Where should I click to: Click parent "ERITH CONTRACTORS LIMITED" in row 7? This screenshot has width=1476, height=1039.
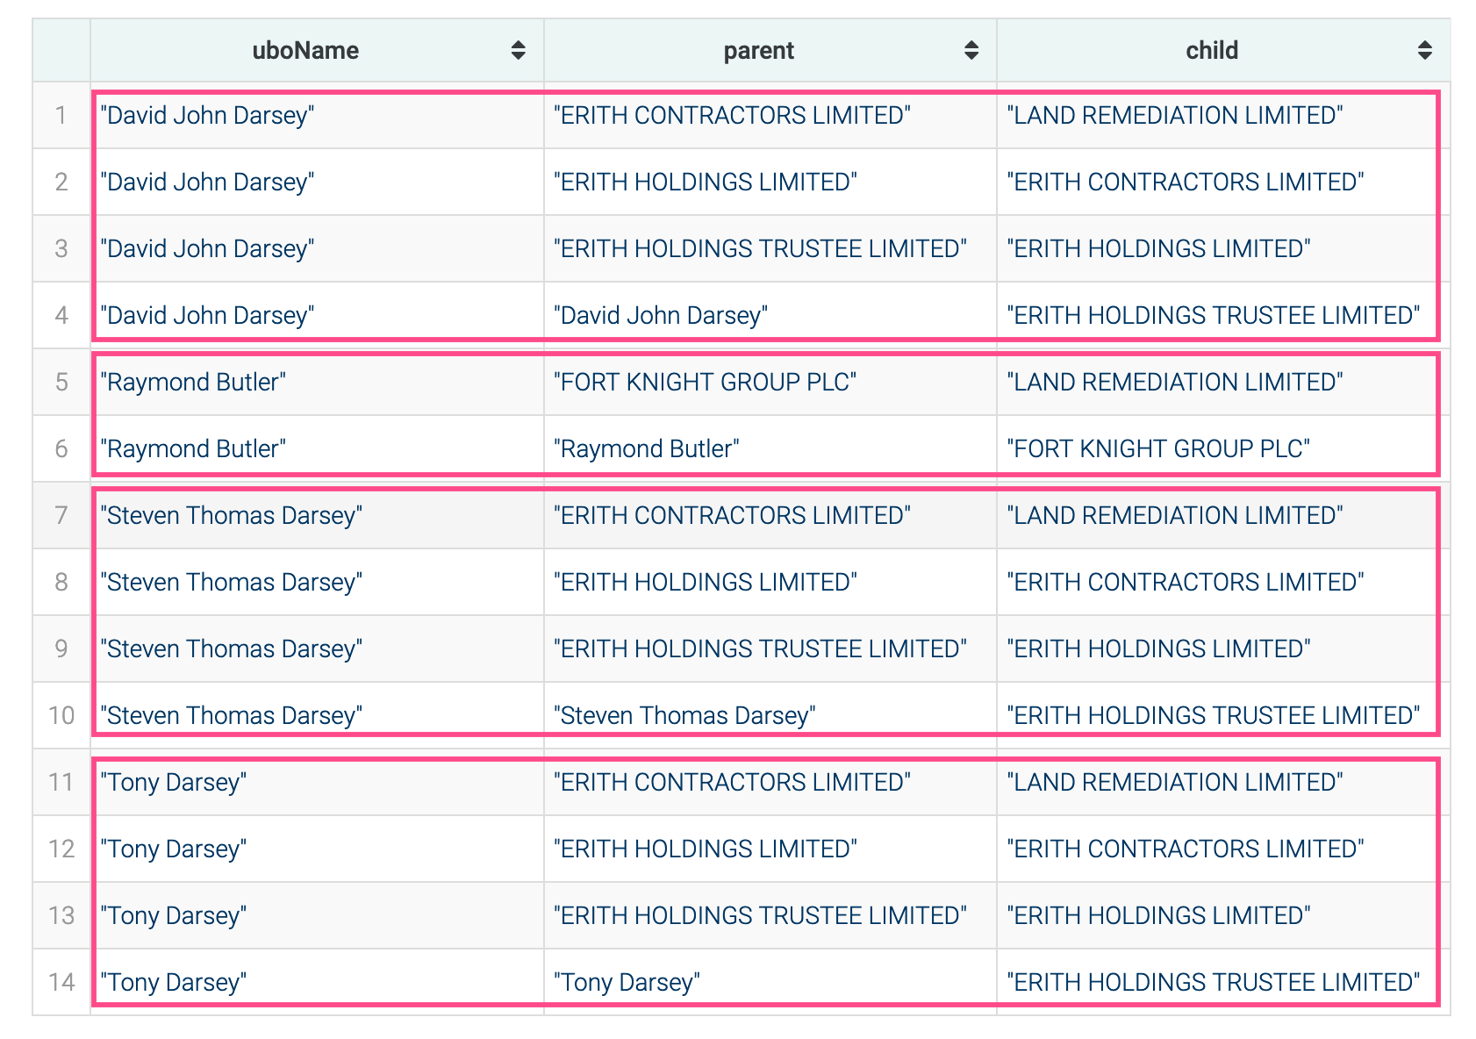[x=732, y=515]
